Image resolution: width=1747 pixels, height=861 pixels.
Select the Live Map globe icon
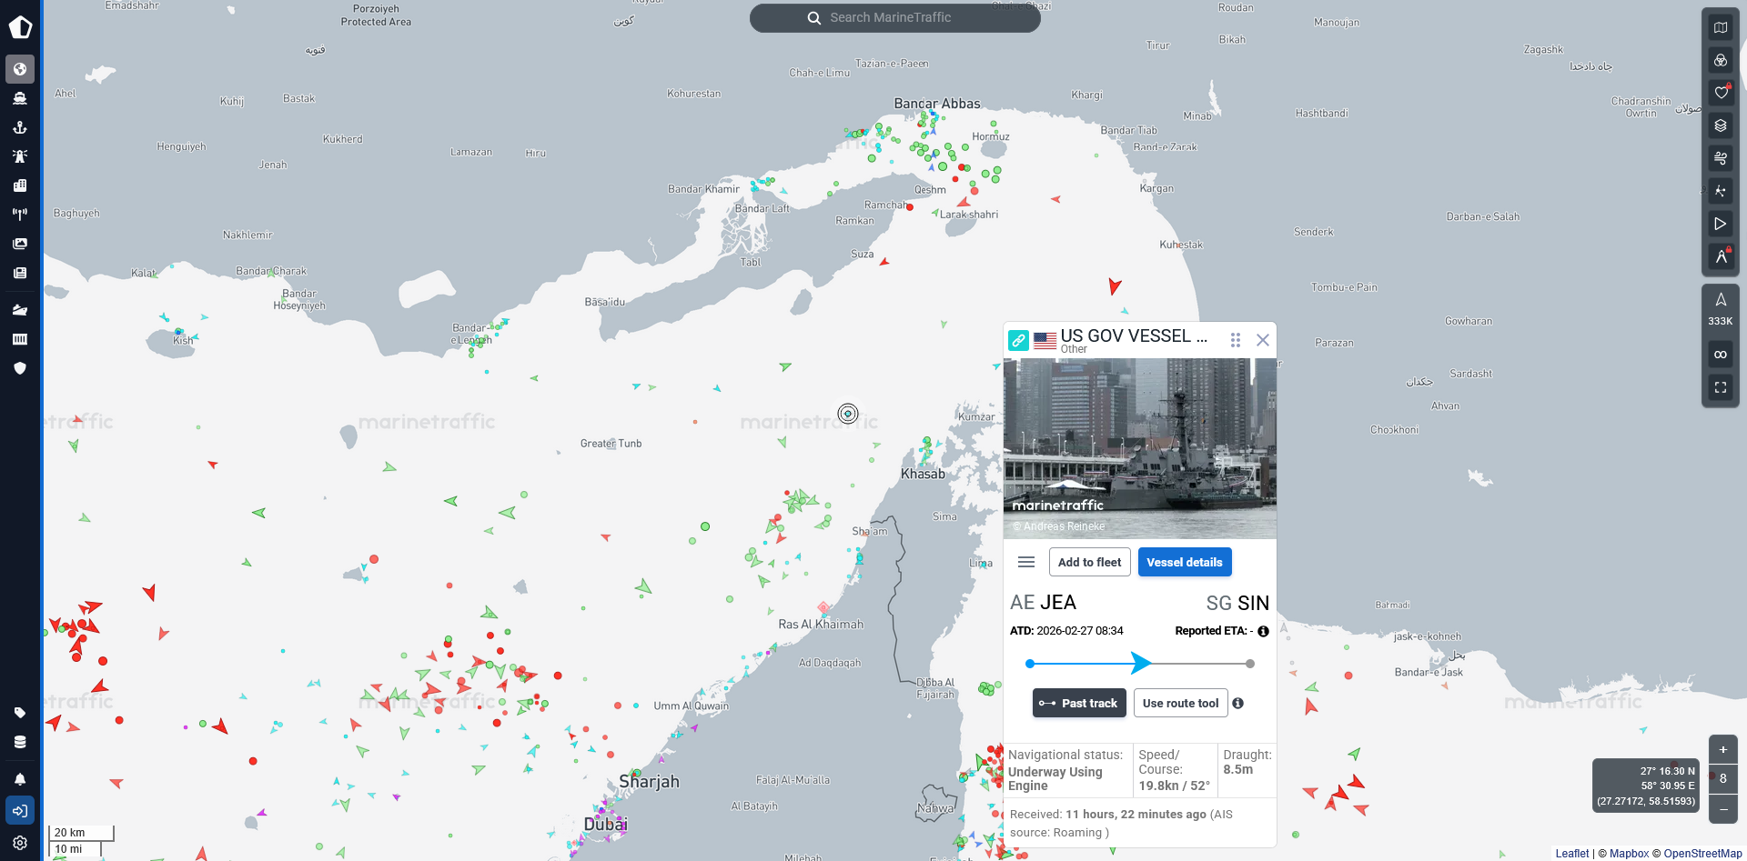[20, 69]
